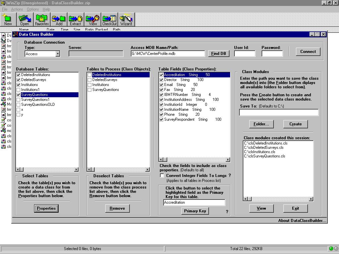
Task: Launch the Wizard toolbar icon
Action: coord(126,20)
